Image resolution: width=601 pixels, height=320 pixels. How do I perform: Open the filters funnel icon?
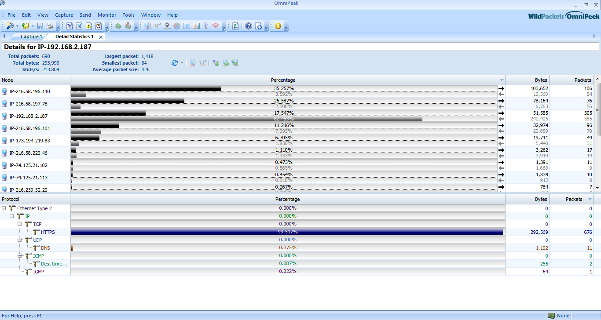click(x=70, y=26)
